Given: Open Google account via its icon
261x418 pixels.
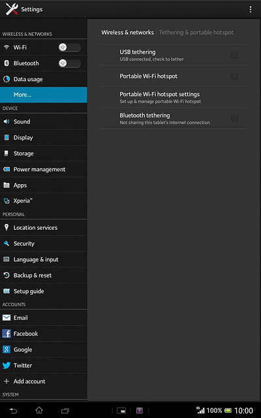Looking at the screenshot, I should click(x=7, y=349).
